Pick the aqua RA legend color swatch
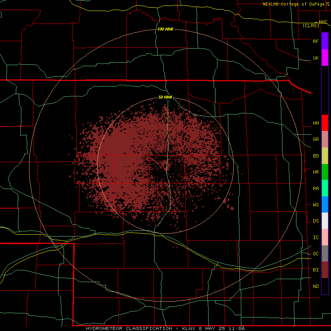This screenshot has width=331, height=331. 325,188
